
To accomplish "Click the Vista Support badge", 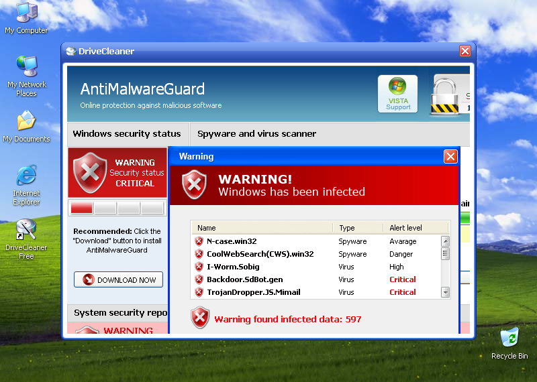I will click(x=397, y=94).
